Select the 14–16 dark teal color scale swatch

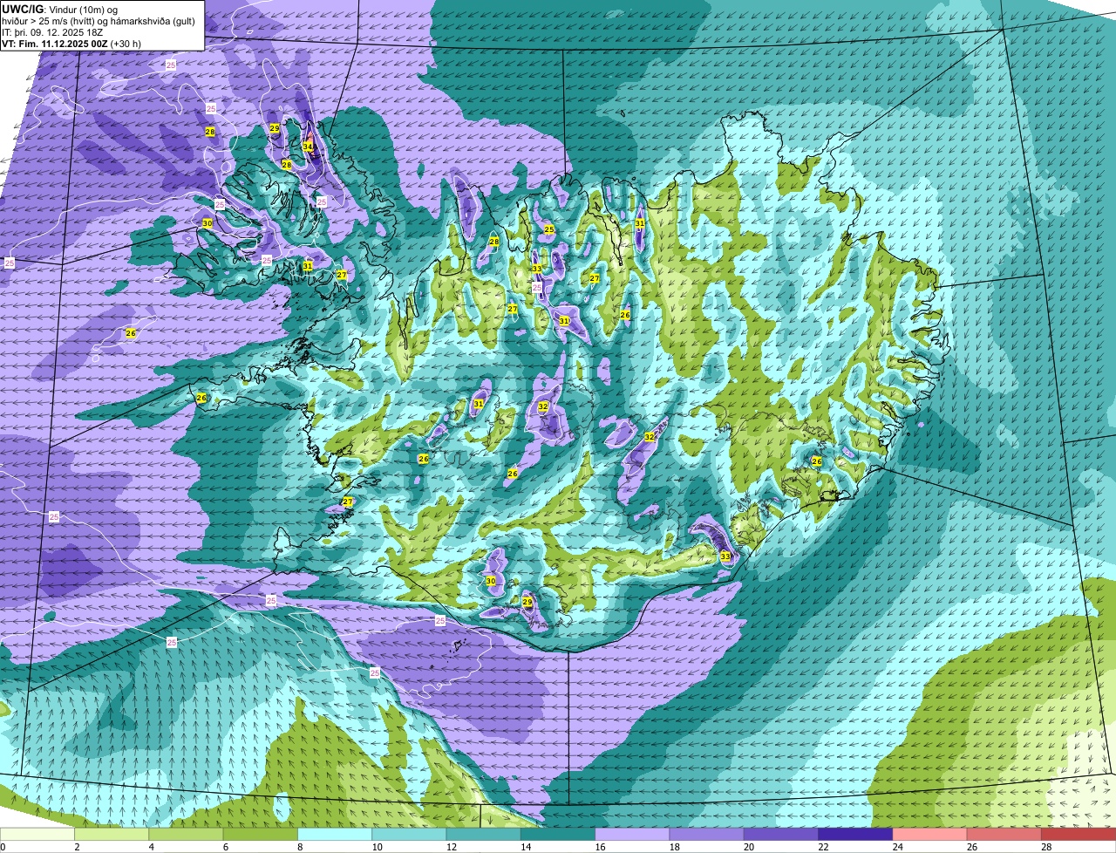(558, 835)
